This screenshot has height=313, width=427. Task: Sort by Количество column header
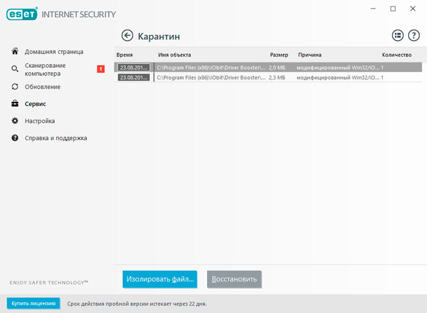coord(397,54)
